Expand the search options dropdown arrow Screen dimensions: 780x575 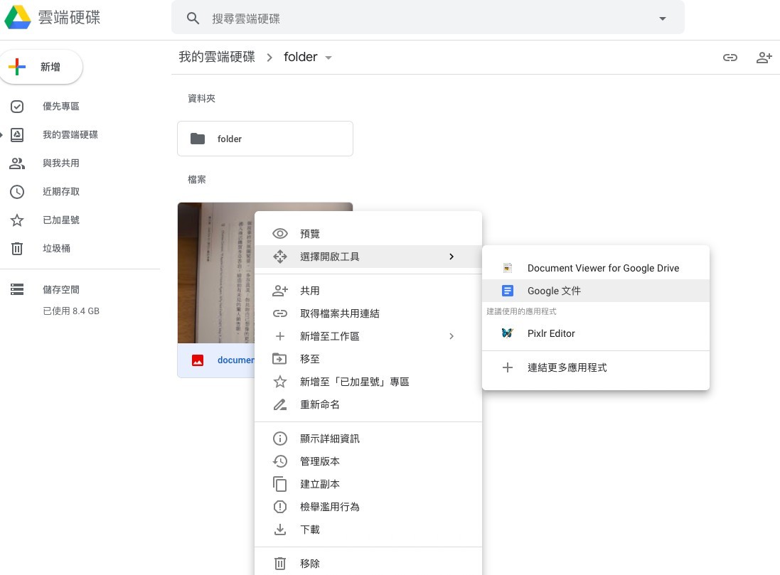pyautogui.click(x=663, y=18)
